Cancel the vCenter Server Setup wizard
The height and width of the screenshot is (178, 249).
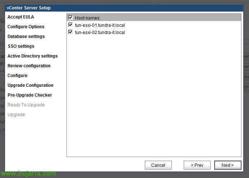click(x=158, y=165)
